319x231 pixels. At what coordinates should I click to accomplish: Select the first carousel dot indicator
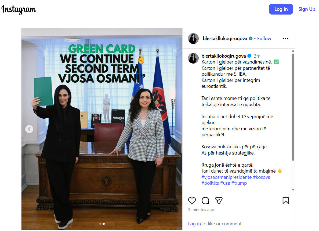pyautogui.click(x=100, y=224)
